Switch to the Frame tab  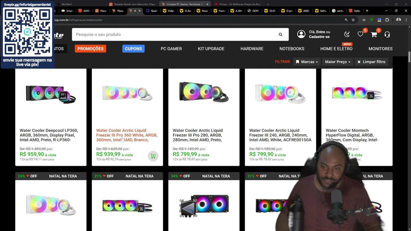click(220, 11)
